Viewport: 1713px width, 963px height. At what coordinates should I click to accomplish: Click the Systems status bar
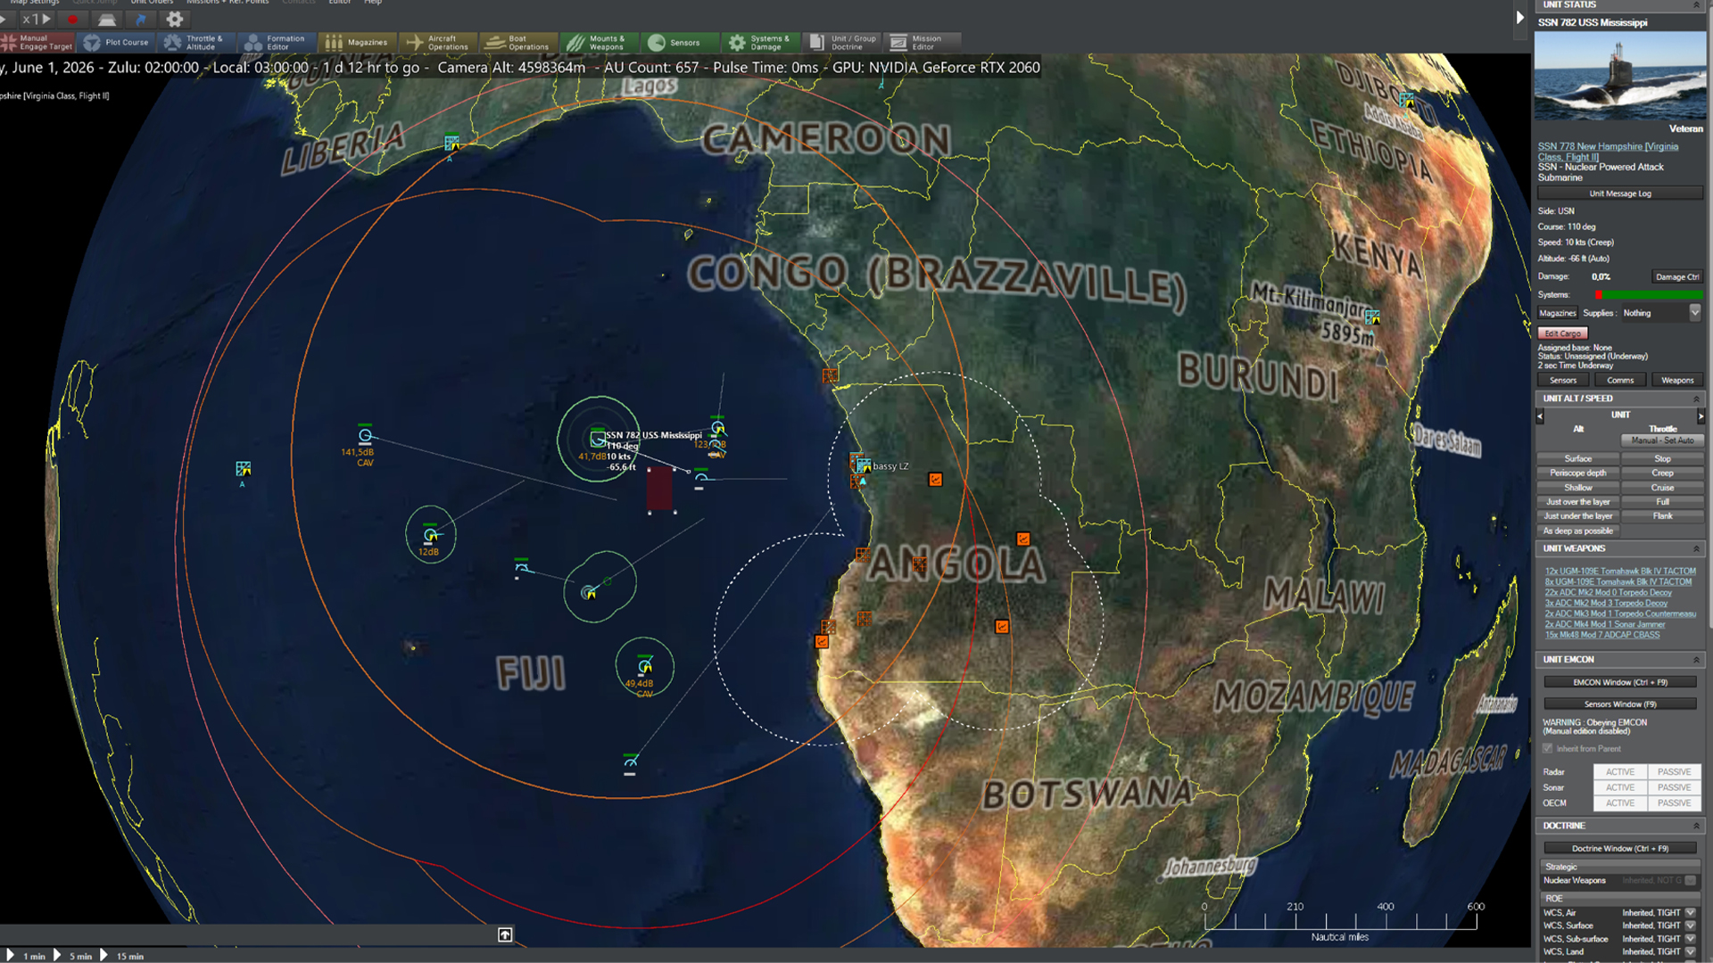[1648, 294]
